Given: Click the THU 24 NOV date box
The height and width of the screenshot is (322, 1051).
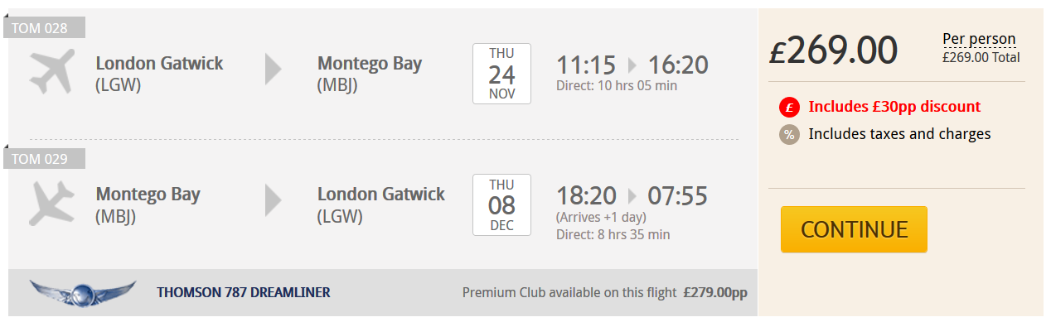Looking at the screenshot, I should [501, 74].
